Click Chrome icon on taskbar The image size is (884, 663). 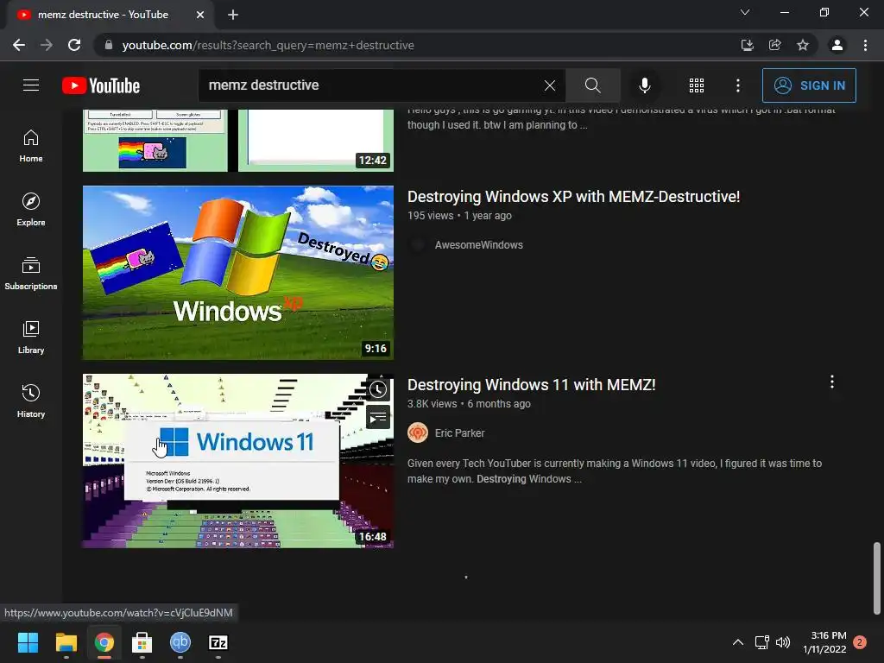pos(104,642)
